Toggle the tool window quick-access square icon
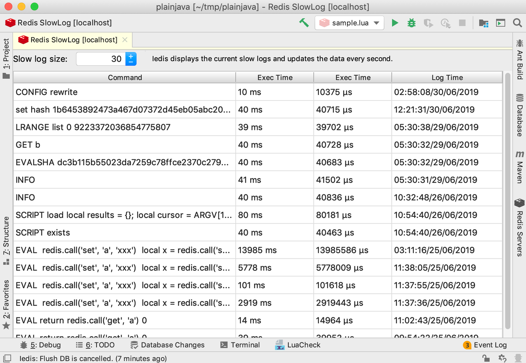 [7, 358]
